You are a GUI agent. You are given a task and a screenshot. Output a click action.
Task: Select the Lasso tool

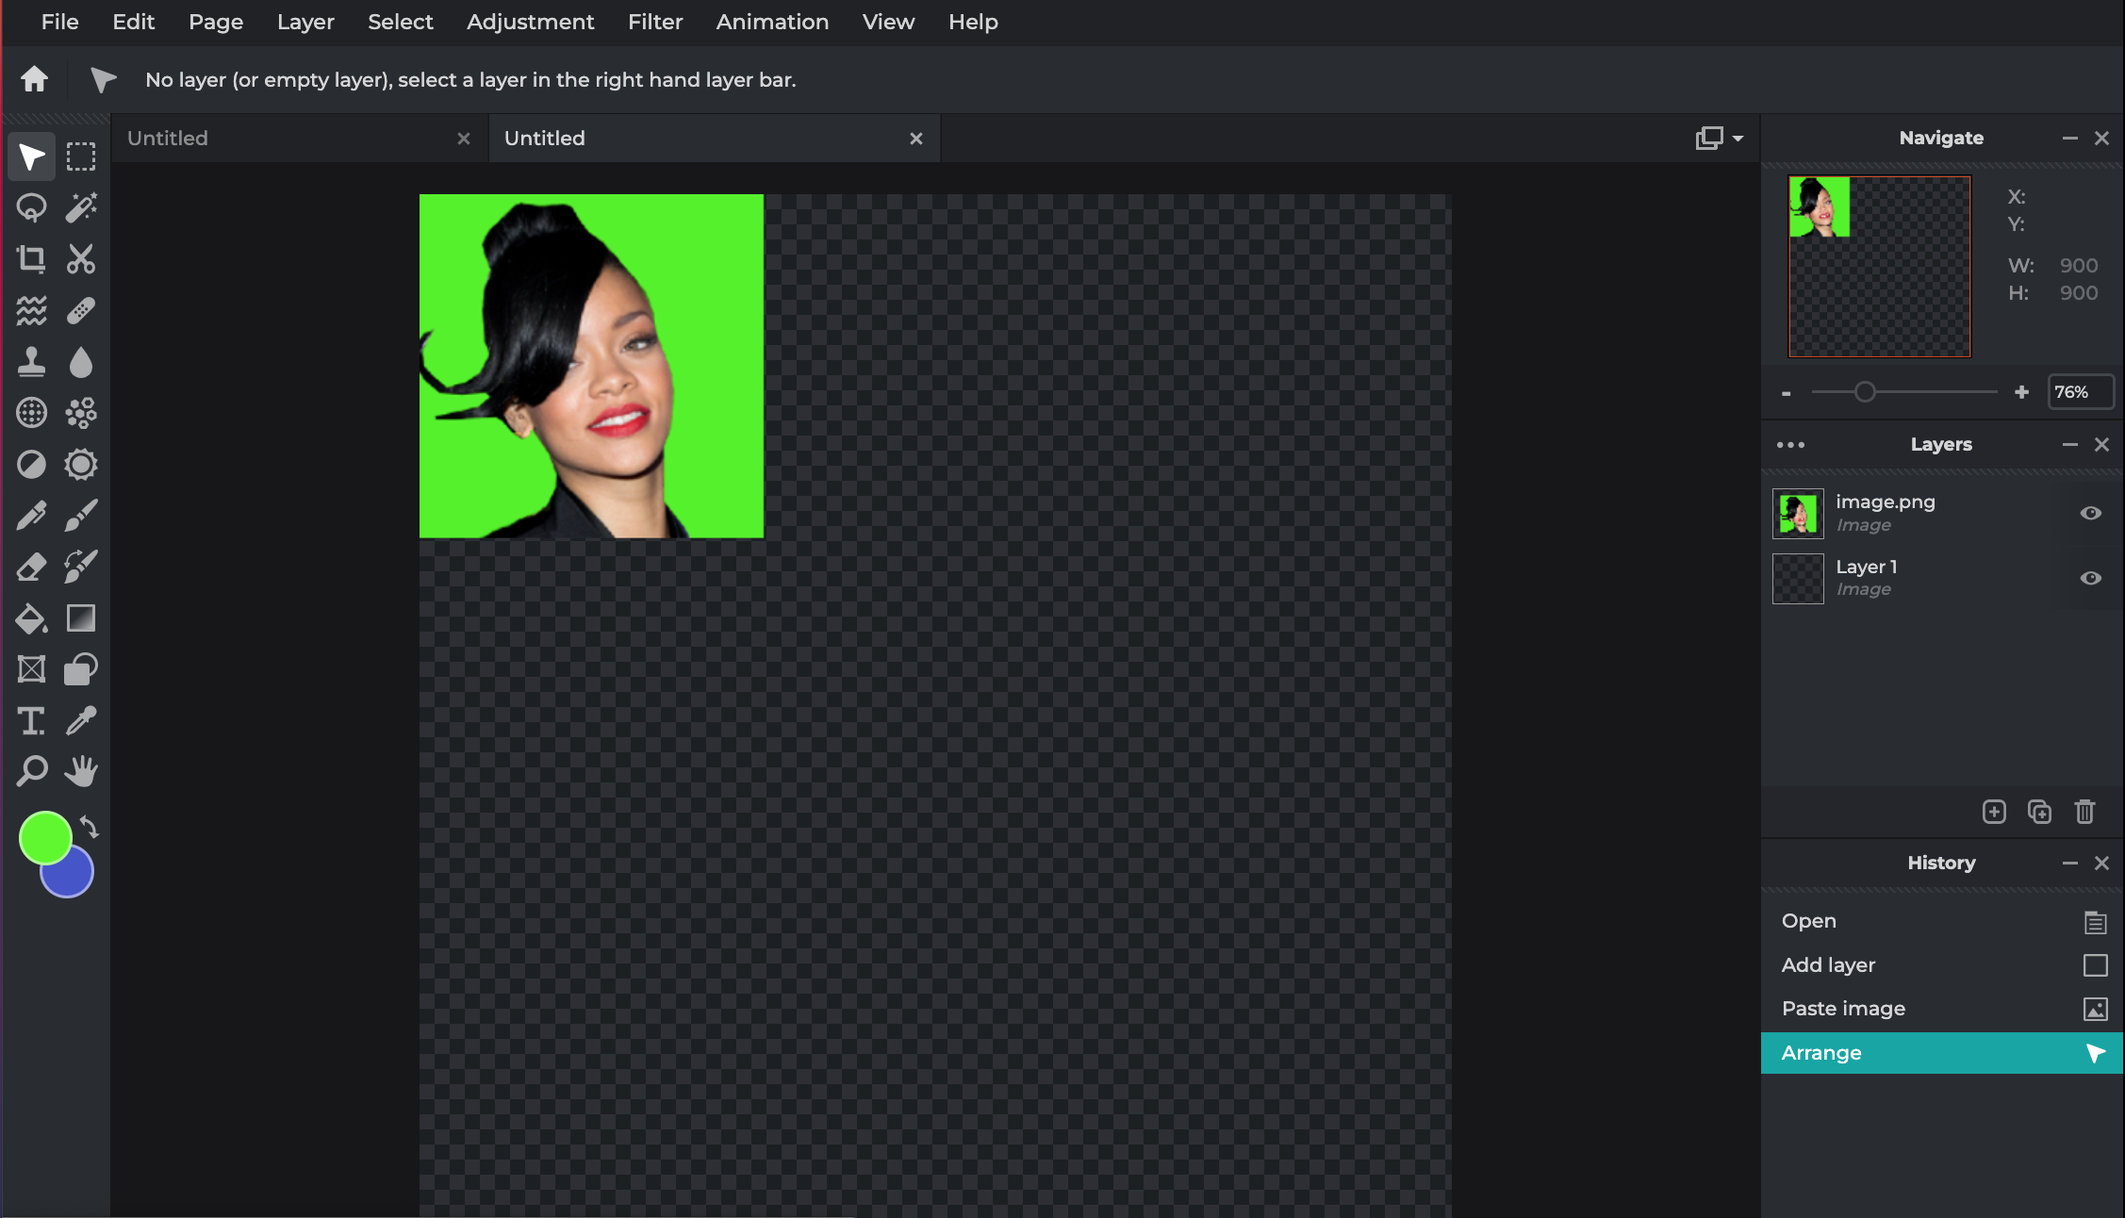click(x=31, y=207)
